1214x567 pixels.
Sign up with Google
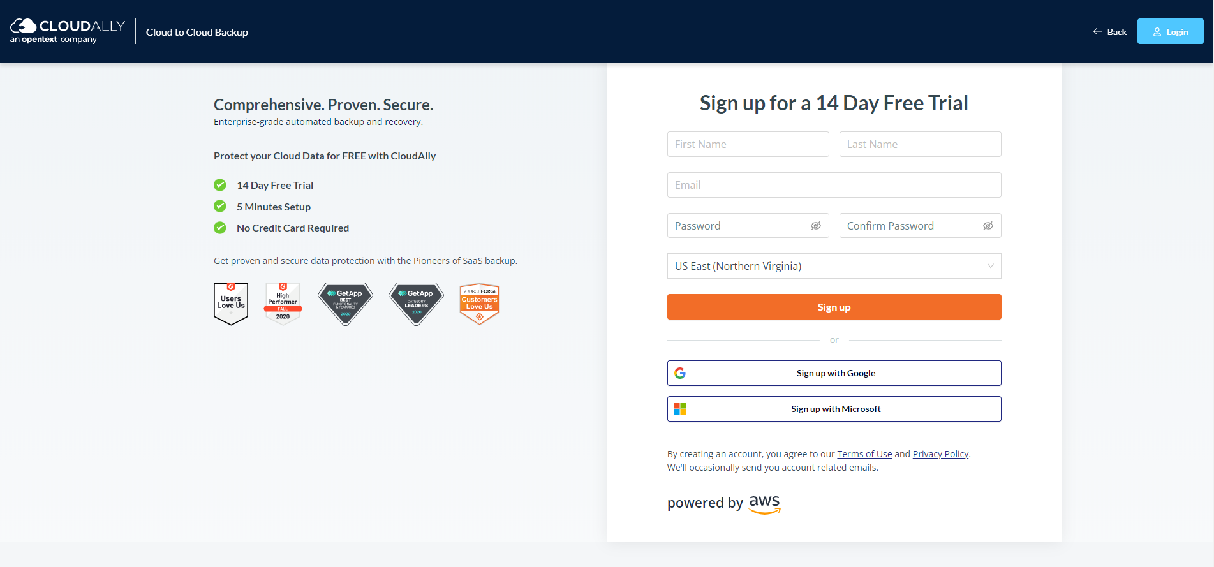[834, 373]
